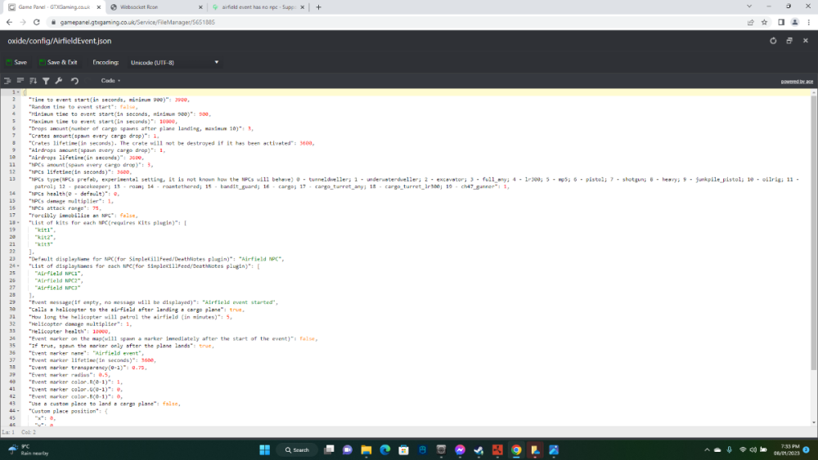This screenshot has height=460, width=818.
Task: Click value 3900 on line 2
Action: 181,100
